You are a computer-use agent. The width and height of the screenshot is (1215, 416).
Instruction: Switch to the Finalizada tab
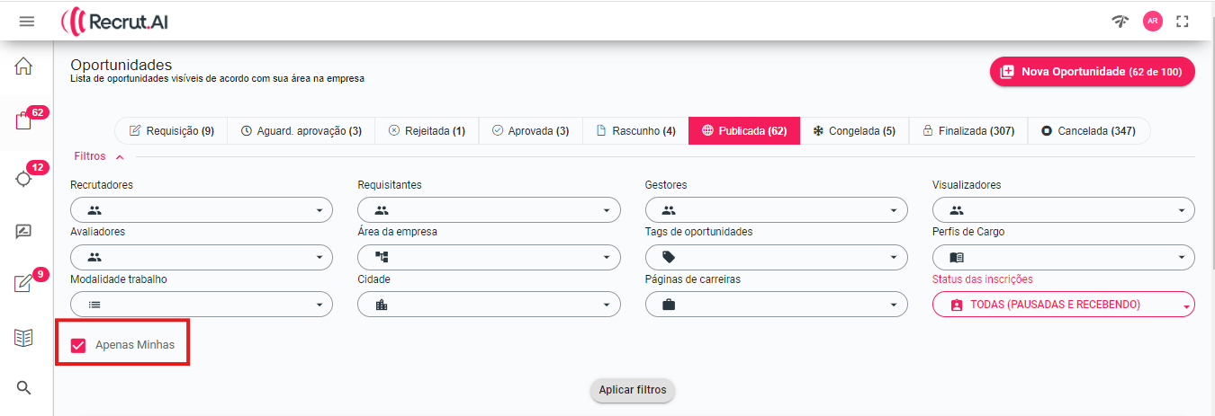pyautogui.click(x=967, y=131)
